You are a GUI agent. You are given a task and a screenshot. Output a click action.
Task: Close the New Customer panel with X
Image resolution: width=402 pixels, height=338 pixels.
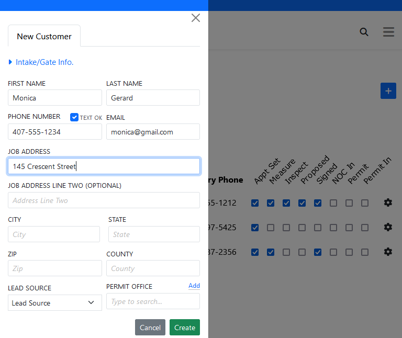(x=196, y=18)
